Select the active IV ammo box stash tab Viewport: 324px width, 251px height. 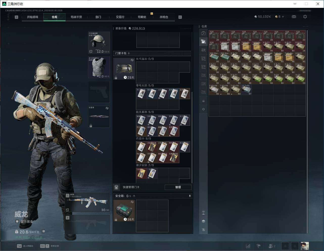pyautogui.click(x=203, y=41)
